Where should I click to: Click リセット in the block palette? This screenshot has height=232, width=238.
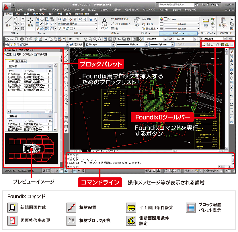tap(28, 54)
